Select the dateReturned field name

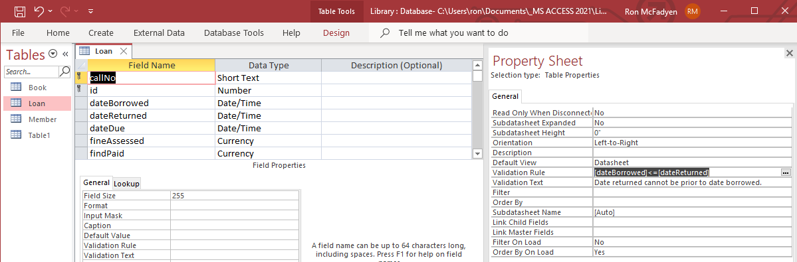[x=152, y=115]
